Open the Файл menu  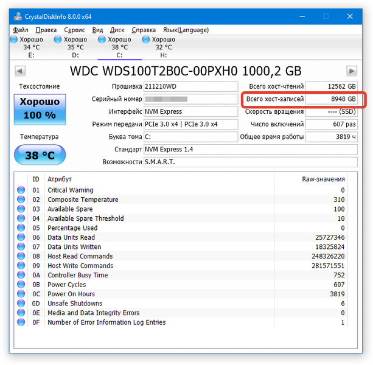click(x=21, y=30)
